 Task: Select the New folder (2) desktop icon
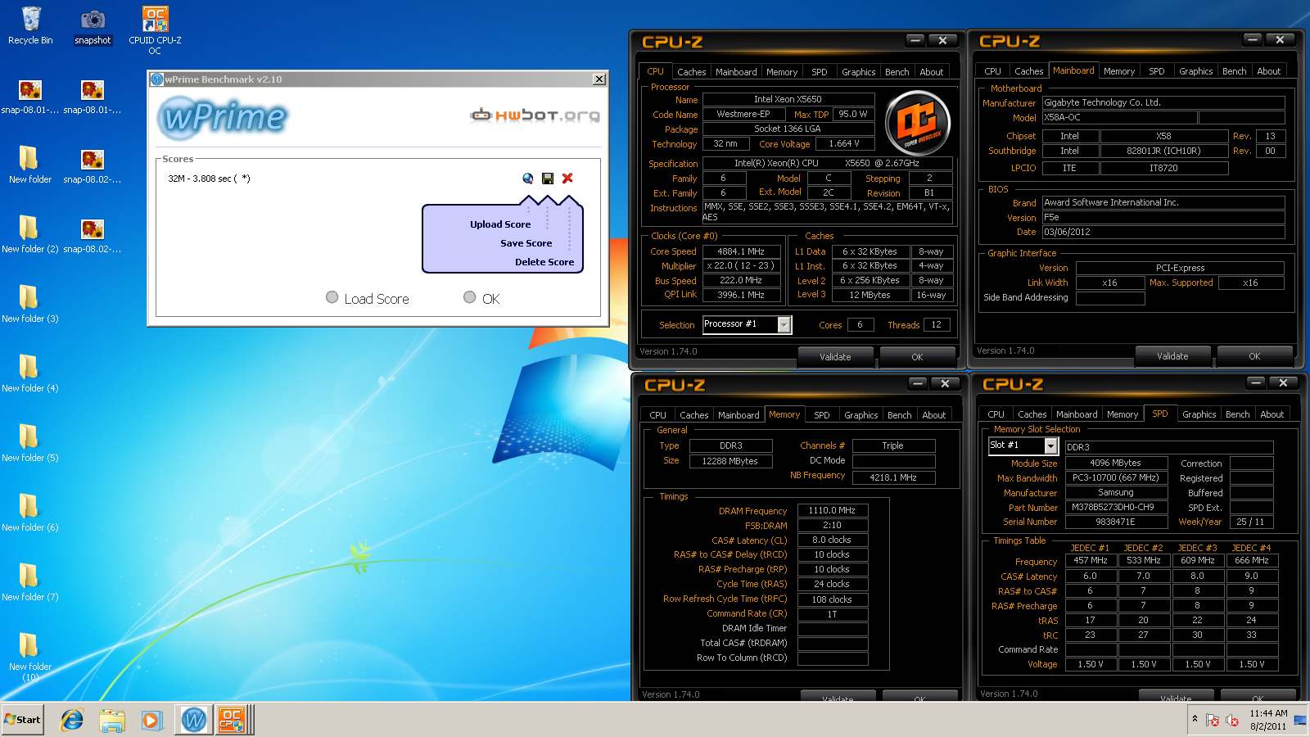29,234
